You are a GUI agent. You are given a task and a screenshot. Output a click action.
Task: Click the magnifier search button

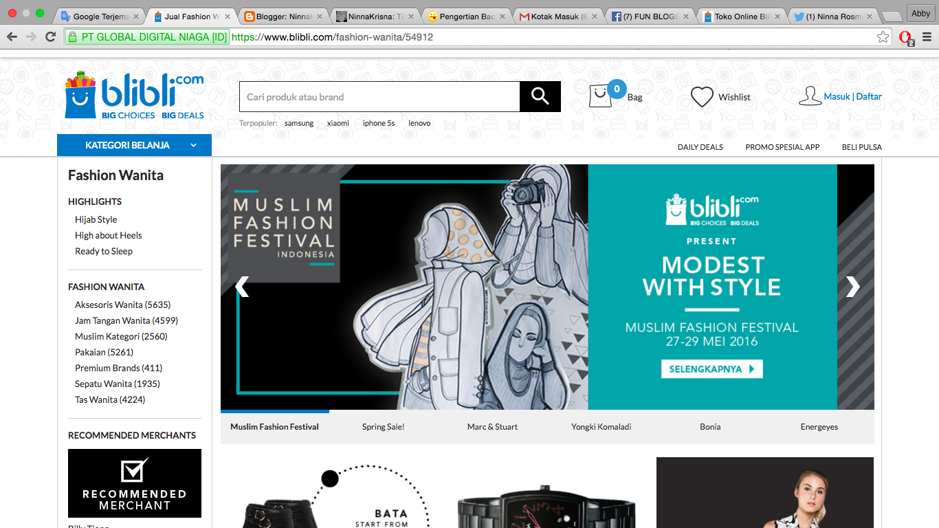[540, 96]
